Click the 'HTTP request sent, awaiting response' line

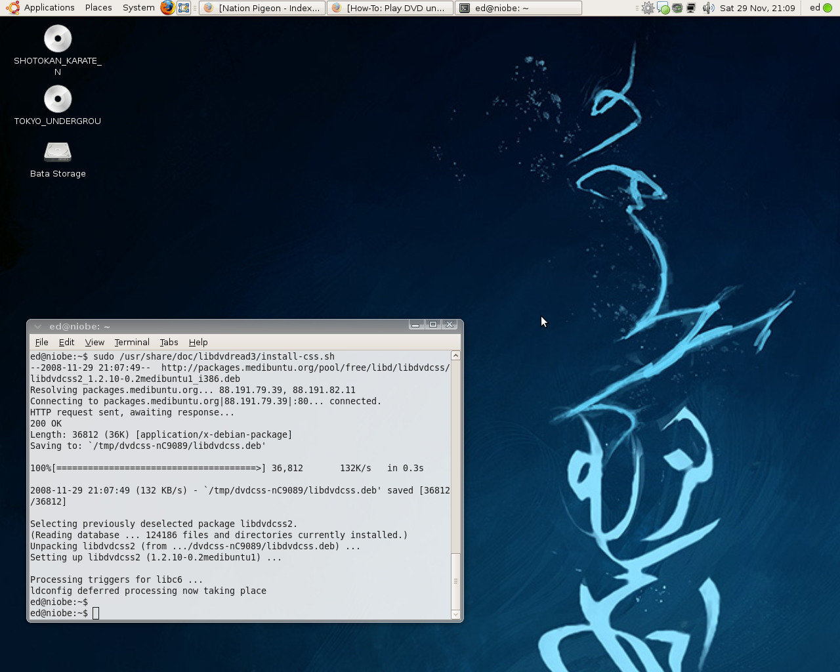[x=133, y=412]
